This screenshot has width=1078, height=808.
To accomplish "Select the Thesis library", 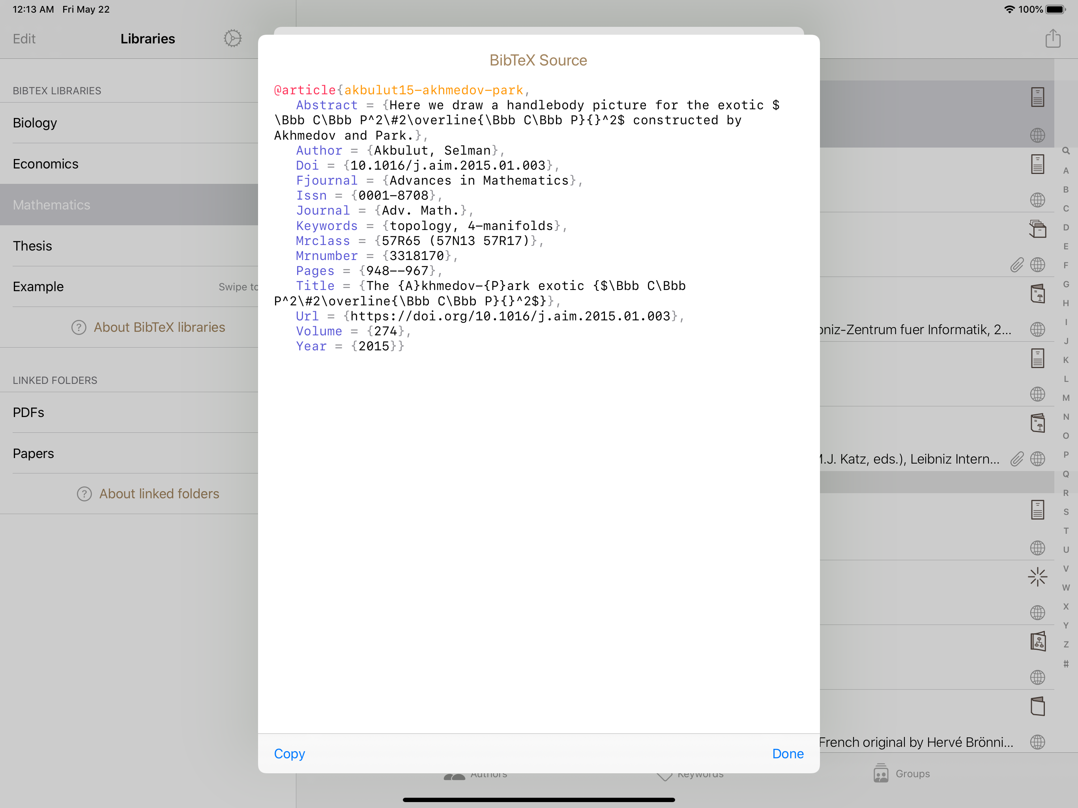I will coord(33,246).
